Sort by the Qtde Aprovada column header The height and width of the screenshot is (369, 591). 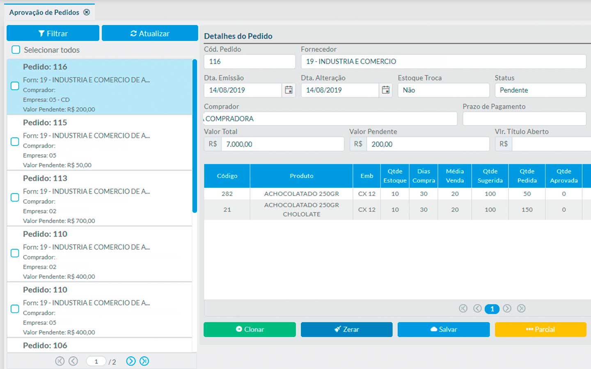click(x=564, y=176)
